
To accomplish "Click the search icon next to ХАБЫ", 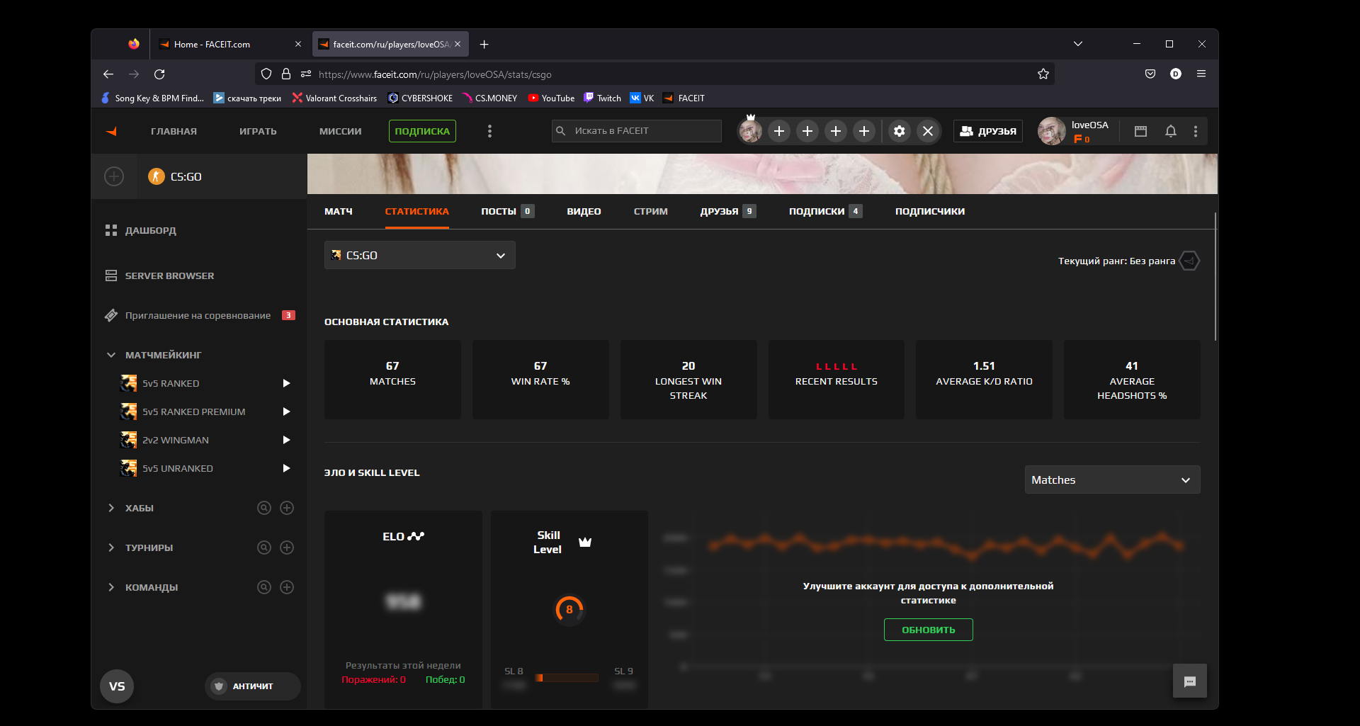I will pos(264,508).
